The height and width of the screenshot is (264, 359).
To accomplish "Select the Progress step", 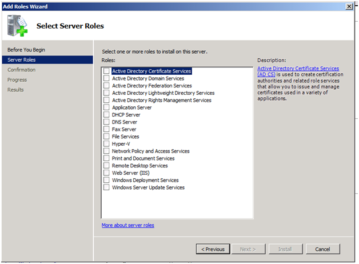I will 17,80.
